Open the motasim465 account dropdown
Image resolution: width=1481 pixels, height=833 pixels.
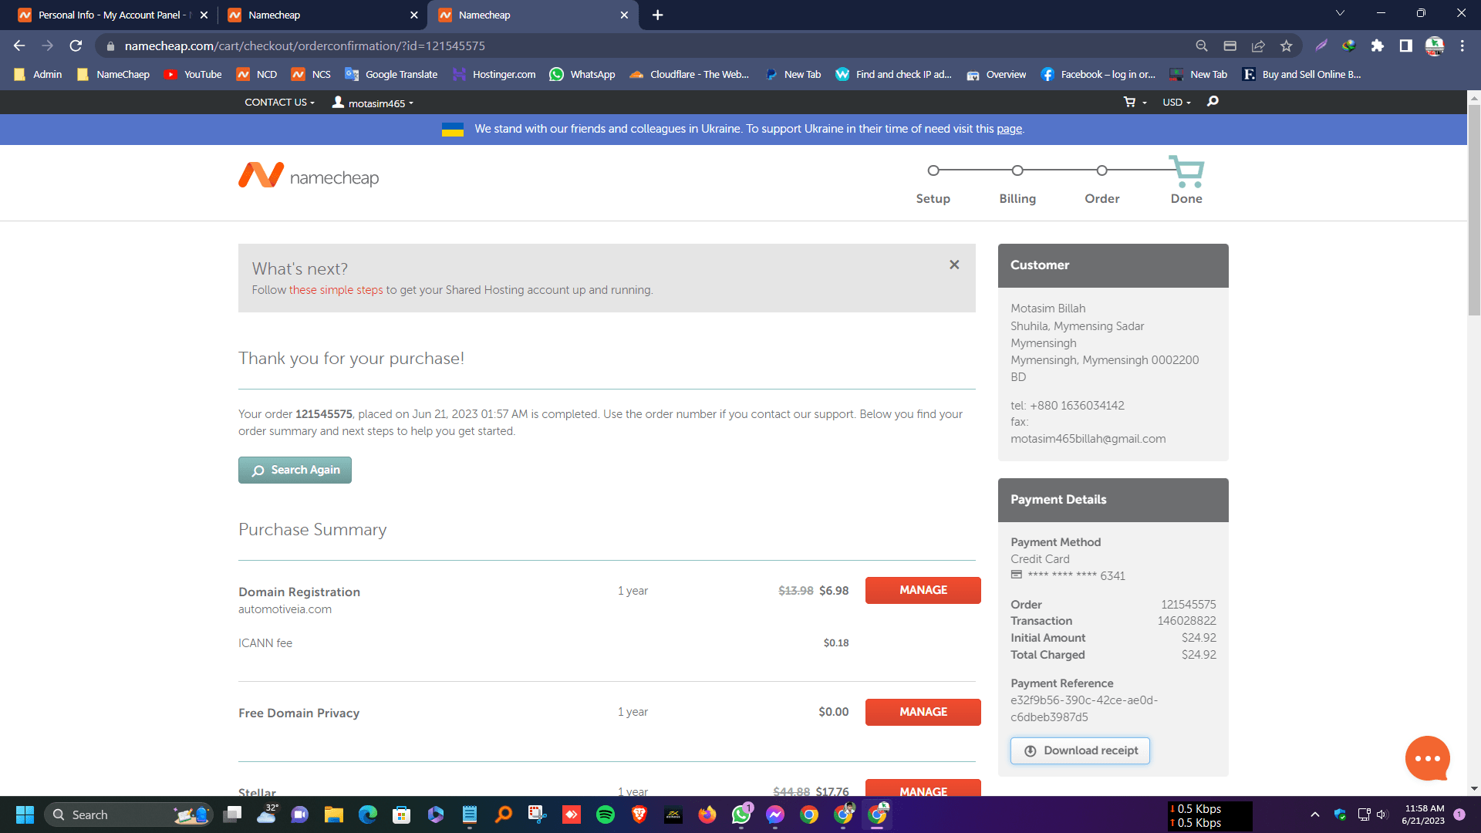click(373, 103)
